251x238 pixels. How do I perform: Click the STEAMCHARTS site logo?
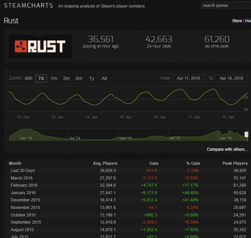pos(28,5)
